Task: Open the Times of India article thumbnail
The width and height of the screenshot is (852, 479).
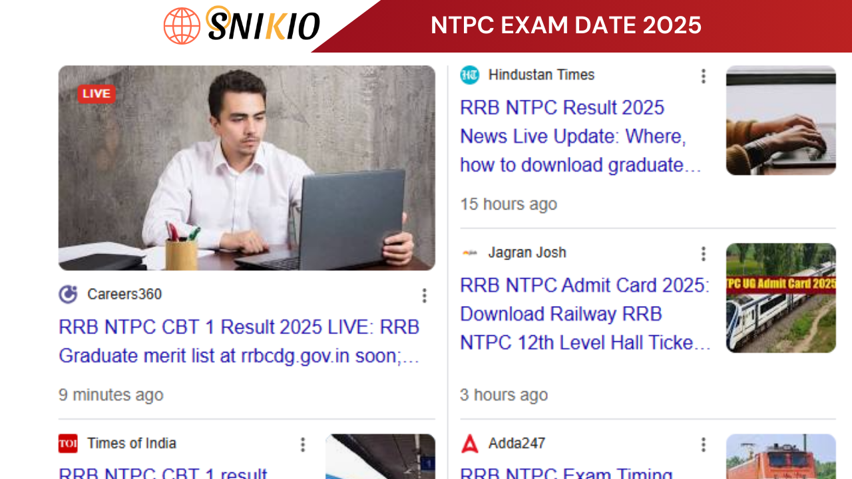Action: coord(380,456)
